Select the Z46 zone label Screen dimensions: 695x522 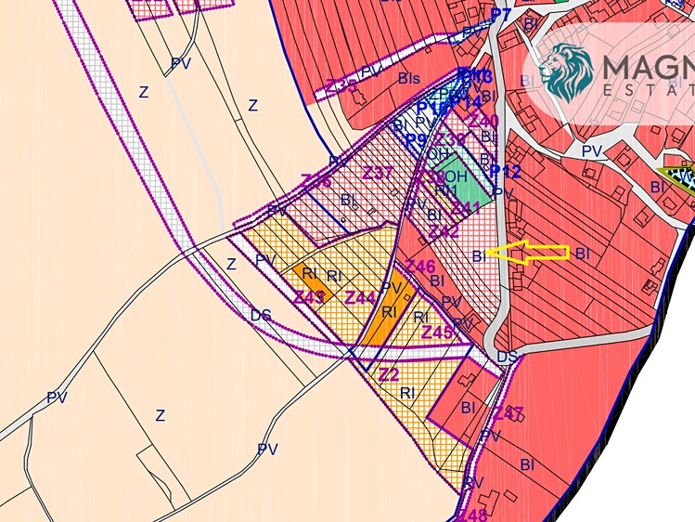tap(420, 267)
